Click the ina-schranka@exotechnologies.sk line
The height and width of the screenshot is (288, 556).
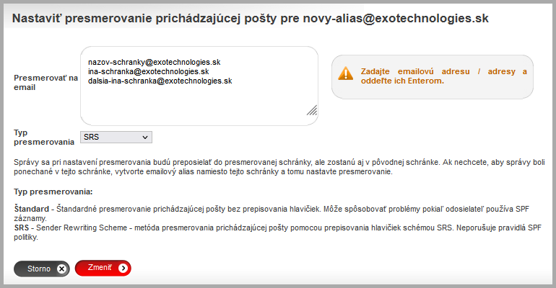point(149,72)
